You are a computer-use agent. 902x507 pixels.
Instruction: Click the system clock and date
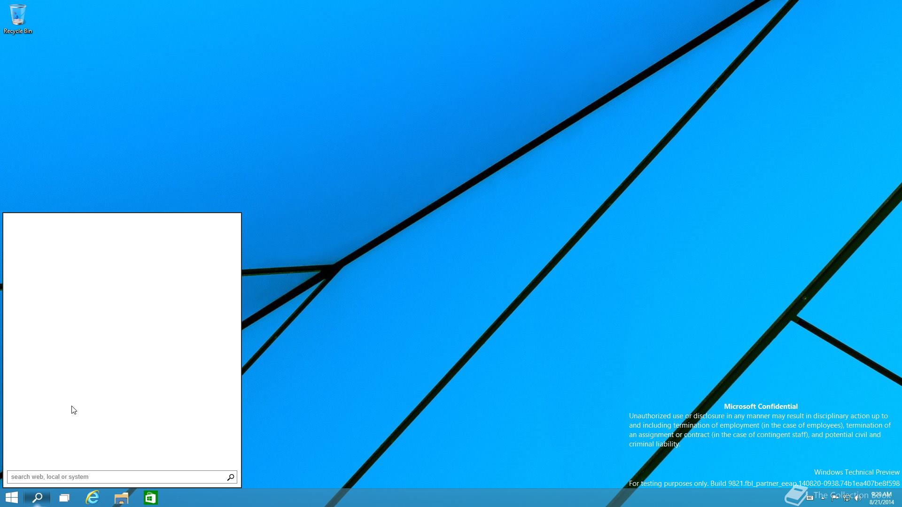pyautogui.click(x=881, y=498)
